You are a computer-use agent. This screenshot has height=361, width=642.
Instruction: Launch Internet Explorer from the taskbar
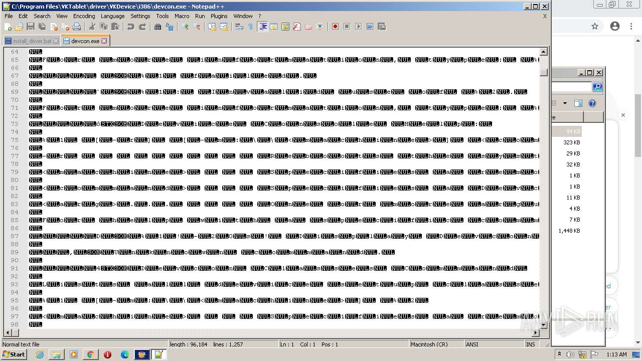(x=40, y=354)
